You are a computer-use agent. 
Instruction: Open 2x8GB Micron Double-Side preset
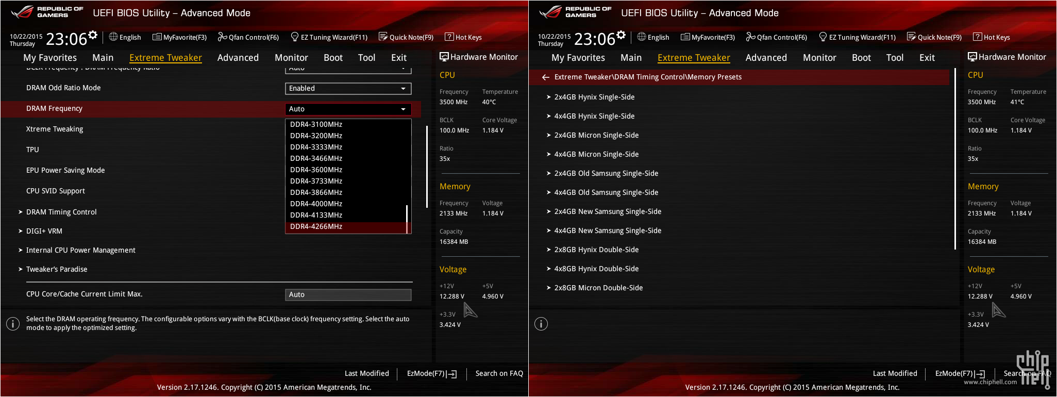[x=598, y=288]
